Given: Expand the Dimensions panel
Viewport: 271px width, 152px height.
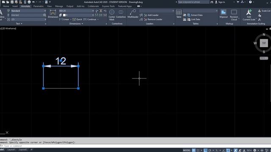Looking at the screenshot, I should pyautogui.click(x=76, y=24).
